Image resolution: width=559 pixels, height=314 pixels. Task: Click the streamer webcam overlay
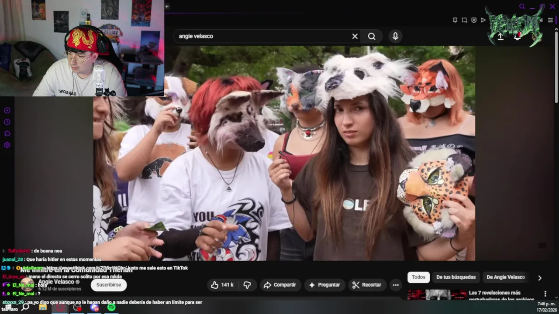(x=82, y=48)
